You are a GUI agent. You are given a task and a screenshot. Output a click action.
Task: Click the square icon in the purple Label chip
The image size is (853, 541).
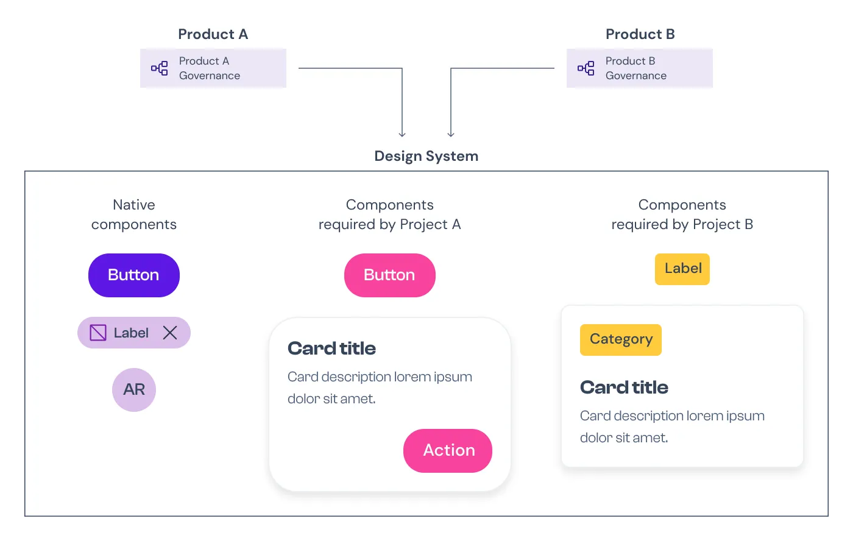(98, 333)
